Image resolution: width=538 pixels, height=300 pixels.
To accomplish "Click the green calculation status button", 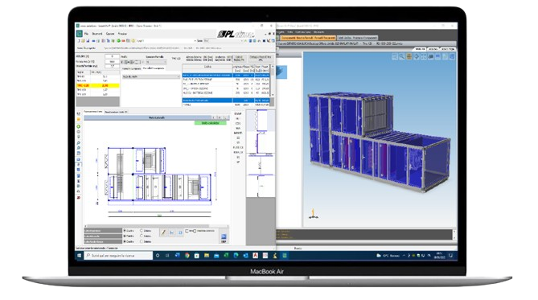I will click(211, 123).
